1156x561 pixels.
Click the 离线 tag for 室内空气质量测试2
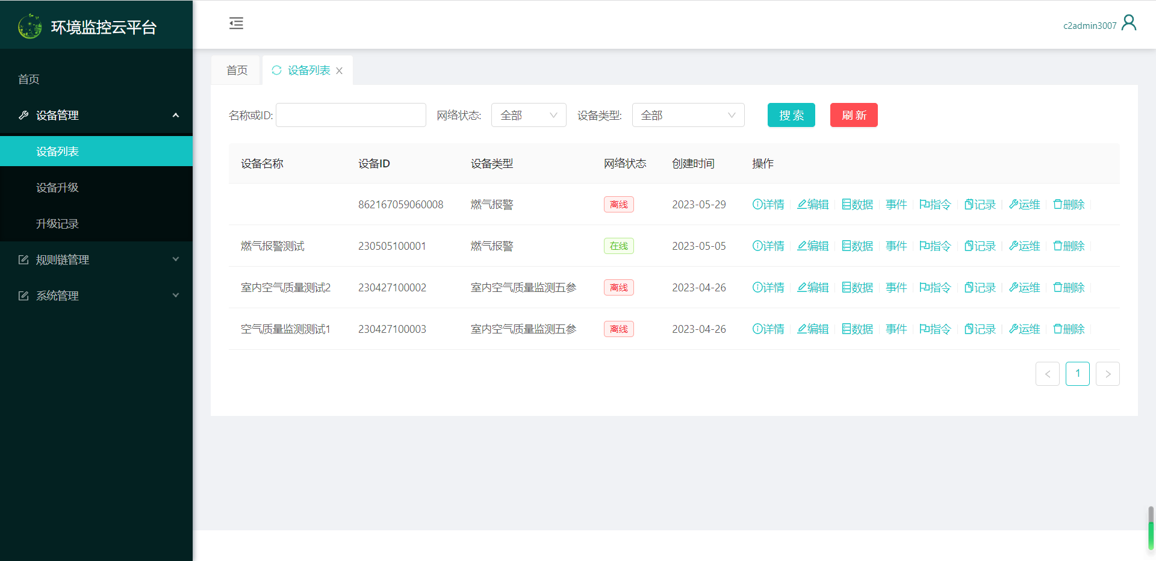tap(619, 288)
